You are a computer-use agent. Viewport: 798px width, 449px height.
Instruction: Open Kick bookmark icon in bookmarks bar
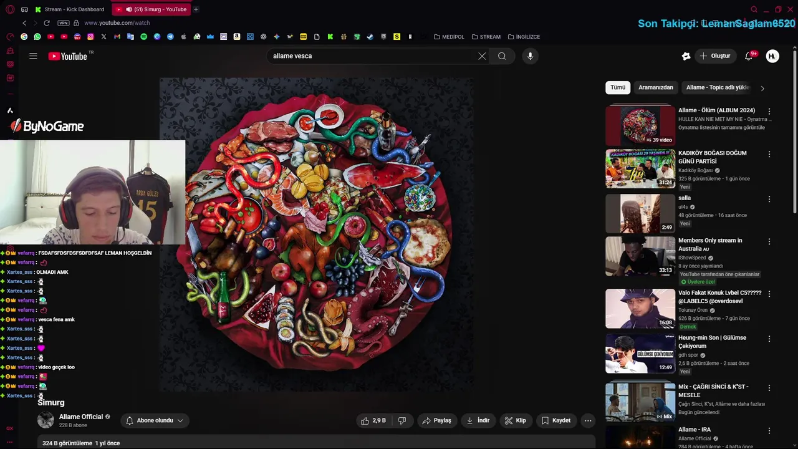(330, 37)
